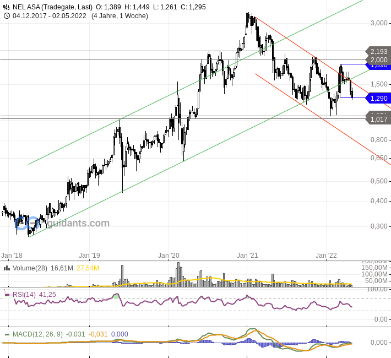Click the 3,000 price axis label
The height and width of the screenshot is (358, 391).
[379, 23]
